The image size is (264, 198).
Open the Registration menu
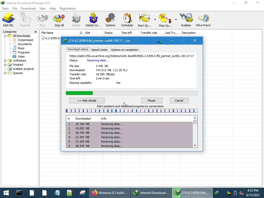68,9
